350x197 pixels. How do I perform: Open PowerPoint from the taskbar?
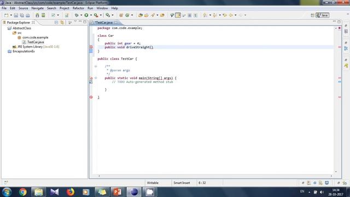tap(118, 192)
